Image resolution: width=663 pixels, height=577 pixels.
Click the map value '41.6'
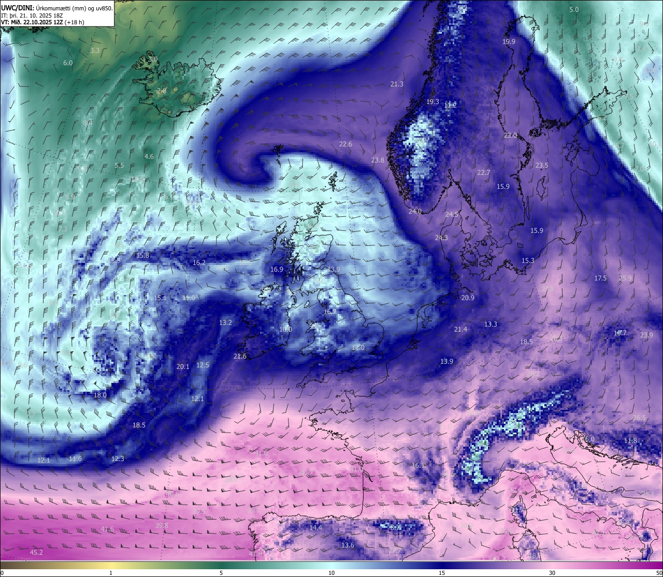point(107,529)
